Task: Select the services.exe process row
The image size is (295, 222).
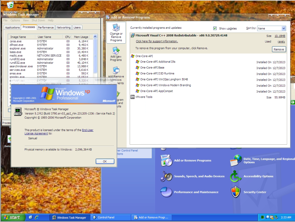Action: 50,70
